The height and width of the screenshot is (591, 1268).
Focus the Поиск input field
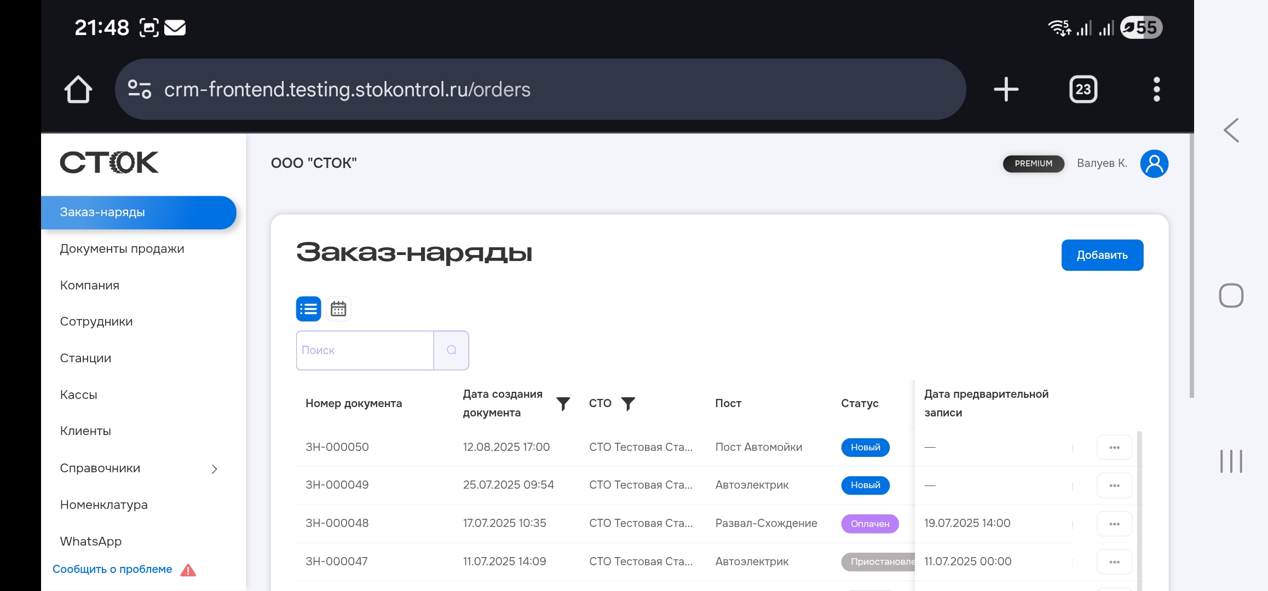tap(365, 350)
